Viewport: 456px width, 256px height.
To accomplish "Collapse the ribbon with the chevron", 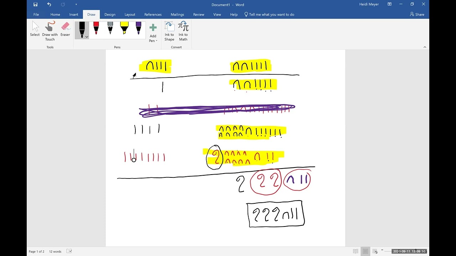I will (425, 47).
